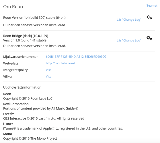Image resolution: width=160 pixels, height=143 pixels.
Task: Click the Web-plats label
Action: click(11, 63)
